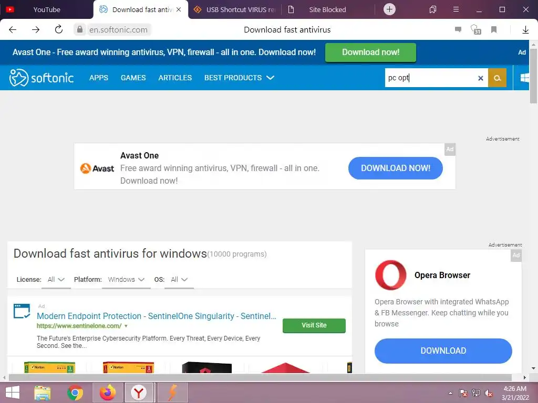
Task: Open the APPS menu item
Action: [99, 78]
